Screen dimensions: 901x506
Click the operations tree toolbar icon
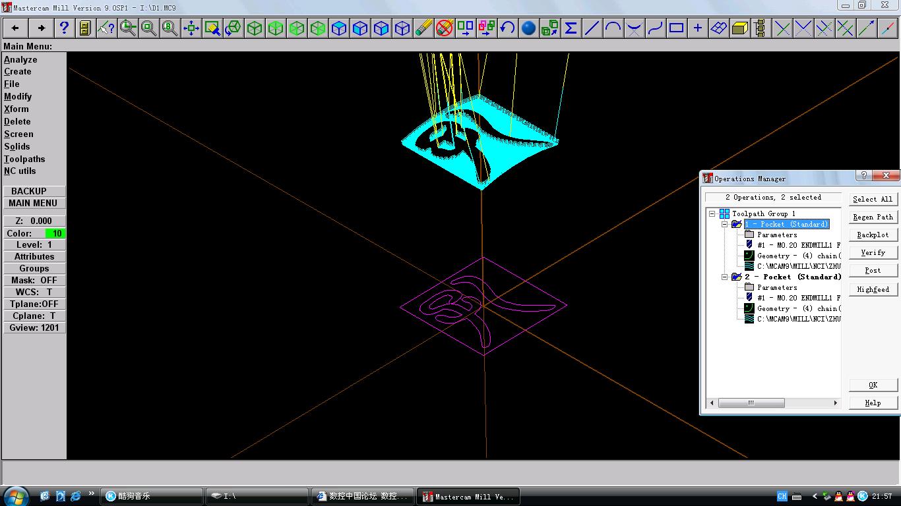[761, 28]
